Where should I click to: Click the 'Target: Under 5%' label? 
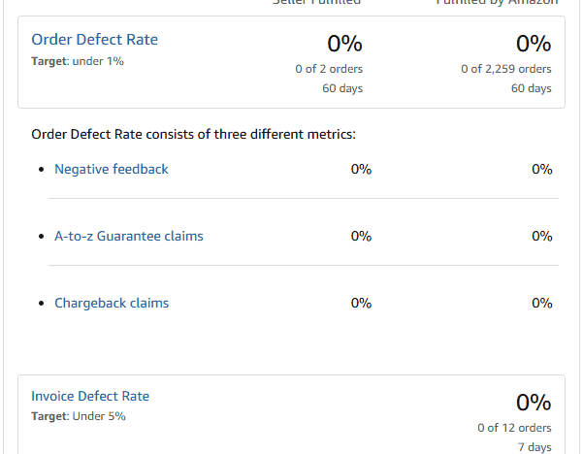[78, 416]
